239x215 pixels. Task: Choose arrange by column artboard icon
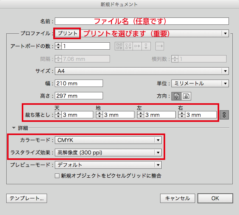(146, 46)
